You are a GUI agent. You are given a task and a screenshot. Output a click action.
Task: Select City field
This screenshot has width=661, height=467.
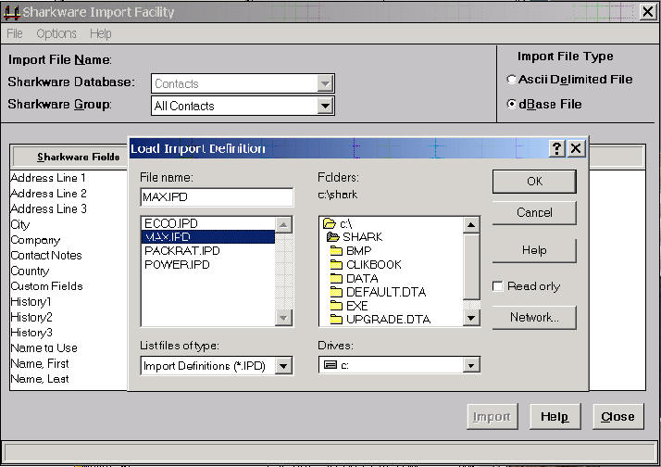coord(20,224)
